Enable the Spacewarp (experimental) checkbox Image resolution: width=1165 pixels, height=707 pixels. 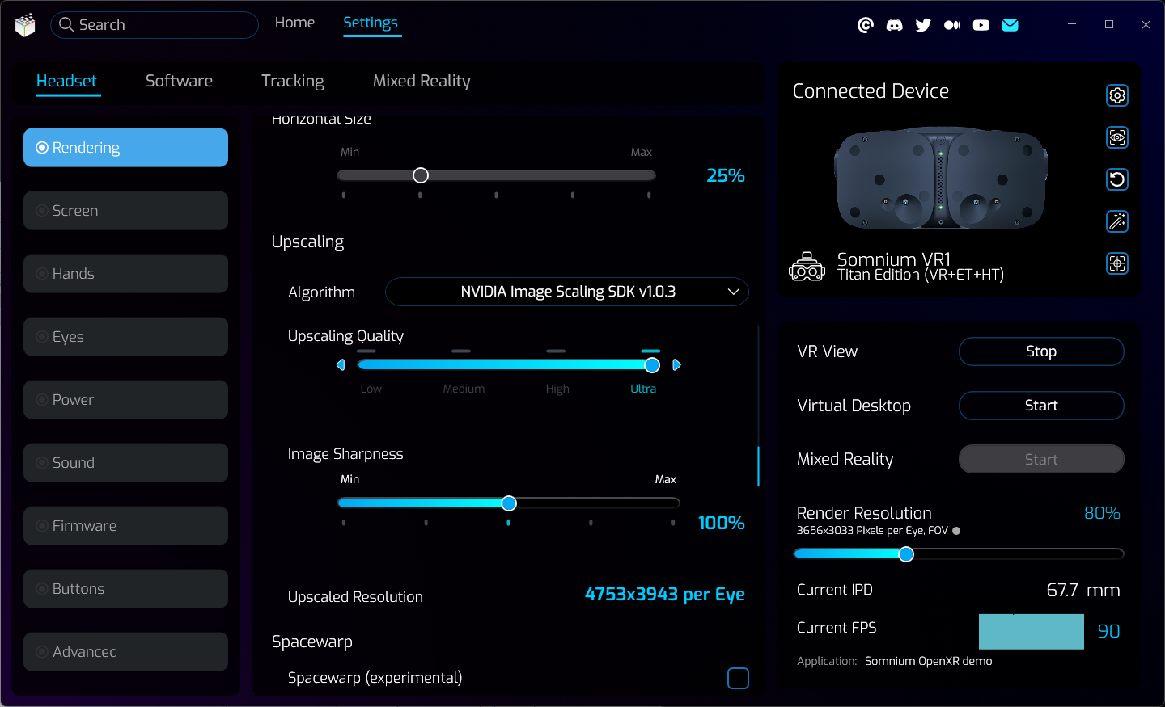pyautogui.click(x=738, y=678)
